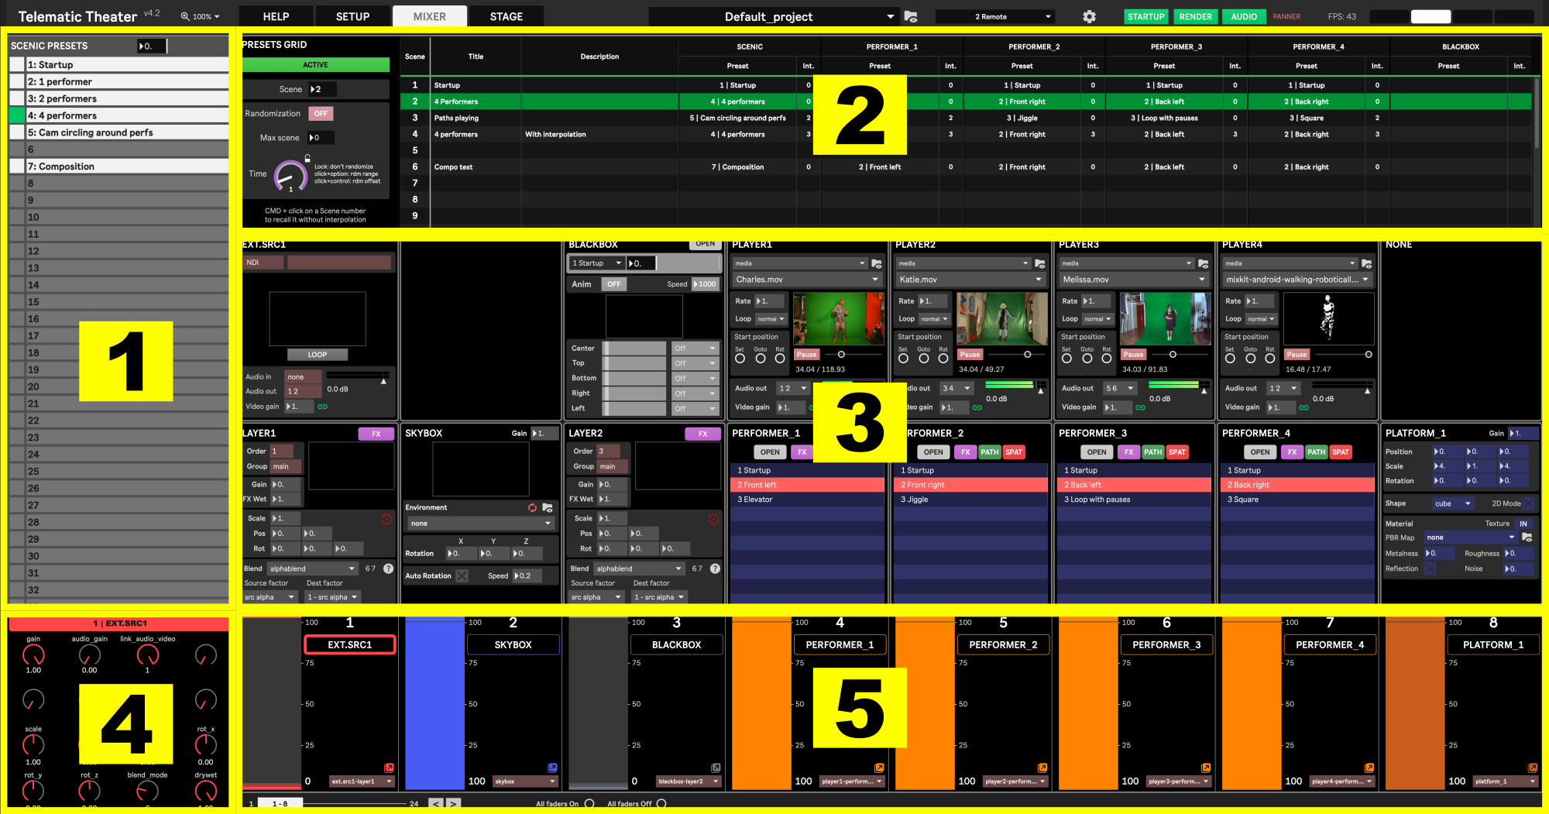
Task: Open the Katie.mov file dropdown
Action: (x=970, y=280)
